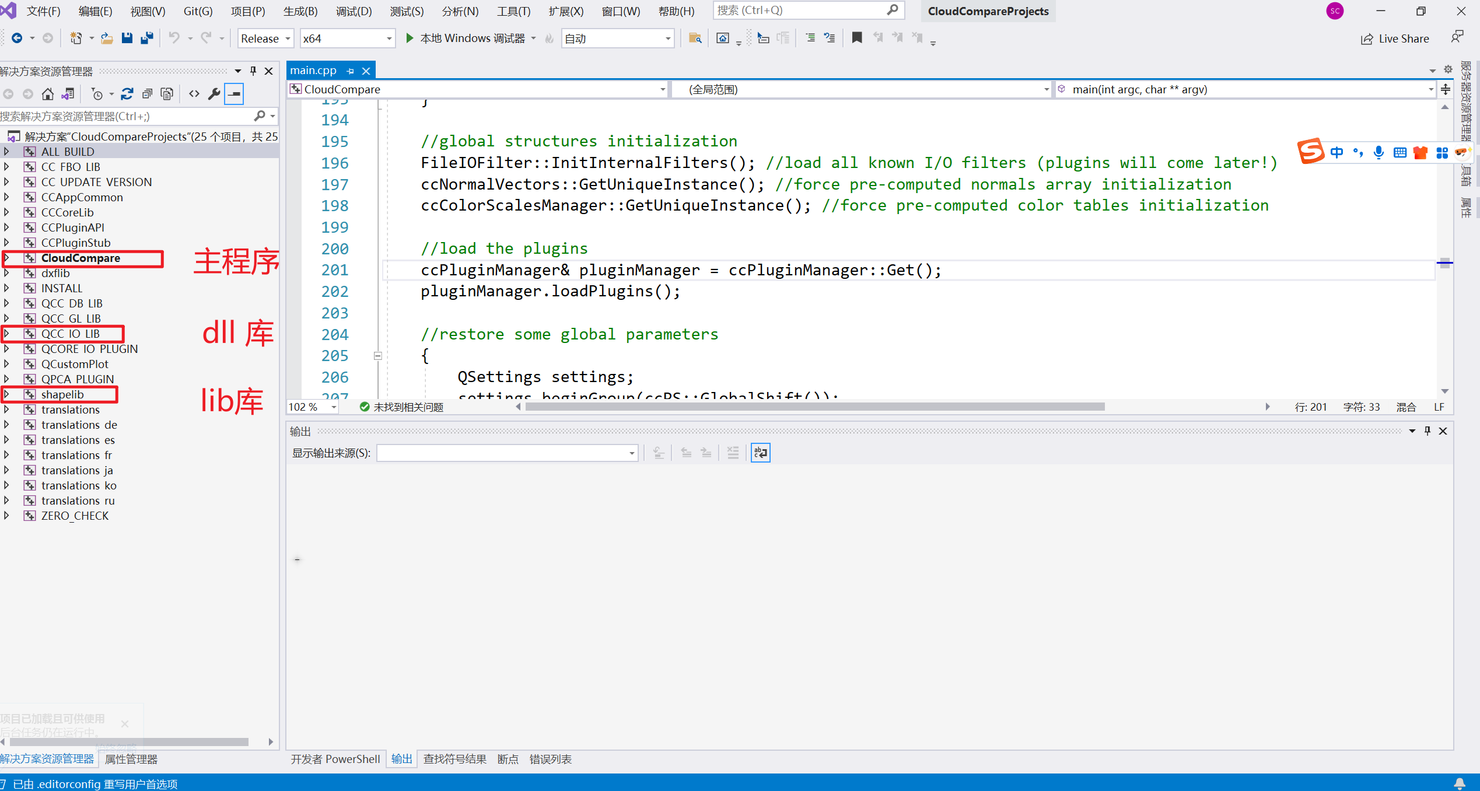Click the Navigate Backward arrow in the main toolbar

click(17, 38)
